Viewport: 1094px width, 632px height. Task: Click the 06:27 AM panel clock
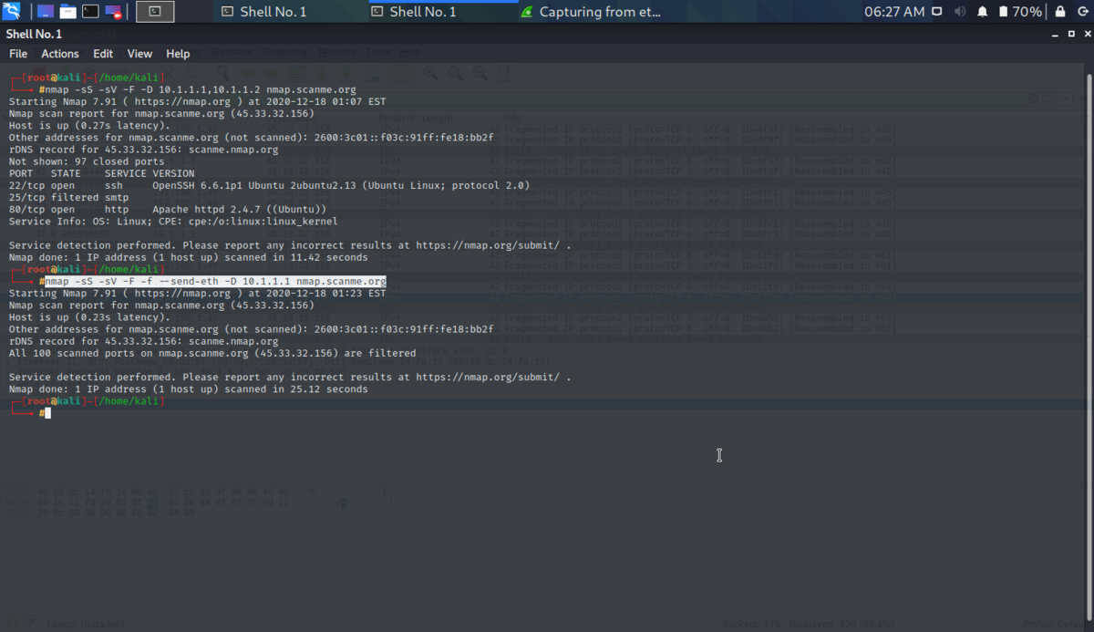[893, 12]
